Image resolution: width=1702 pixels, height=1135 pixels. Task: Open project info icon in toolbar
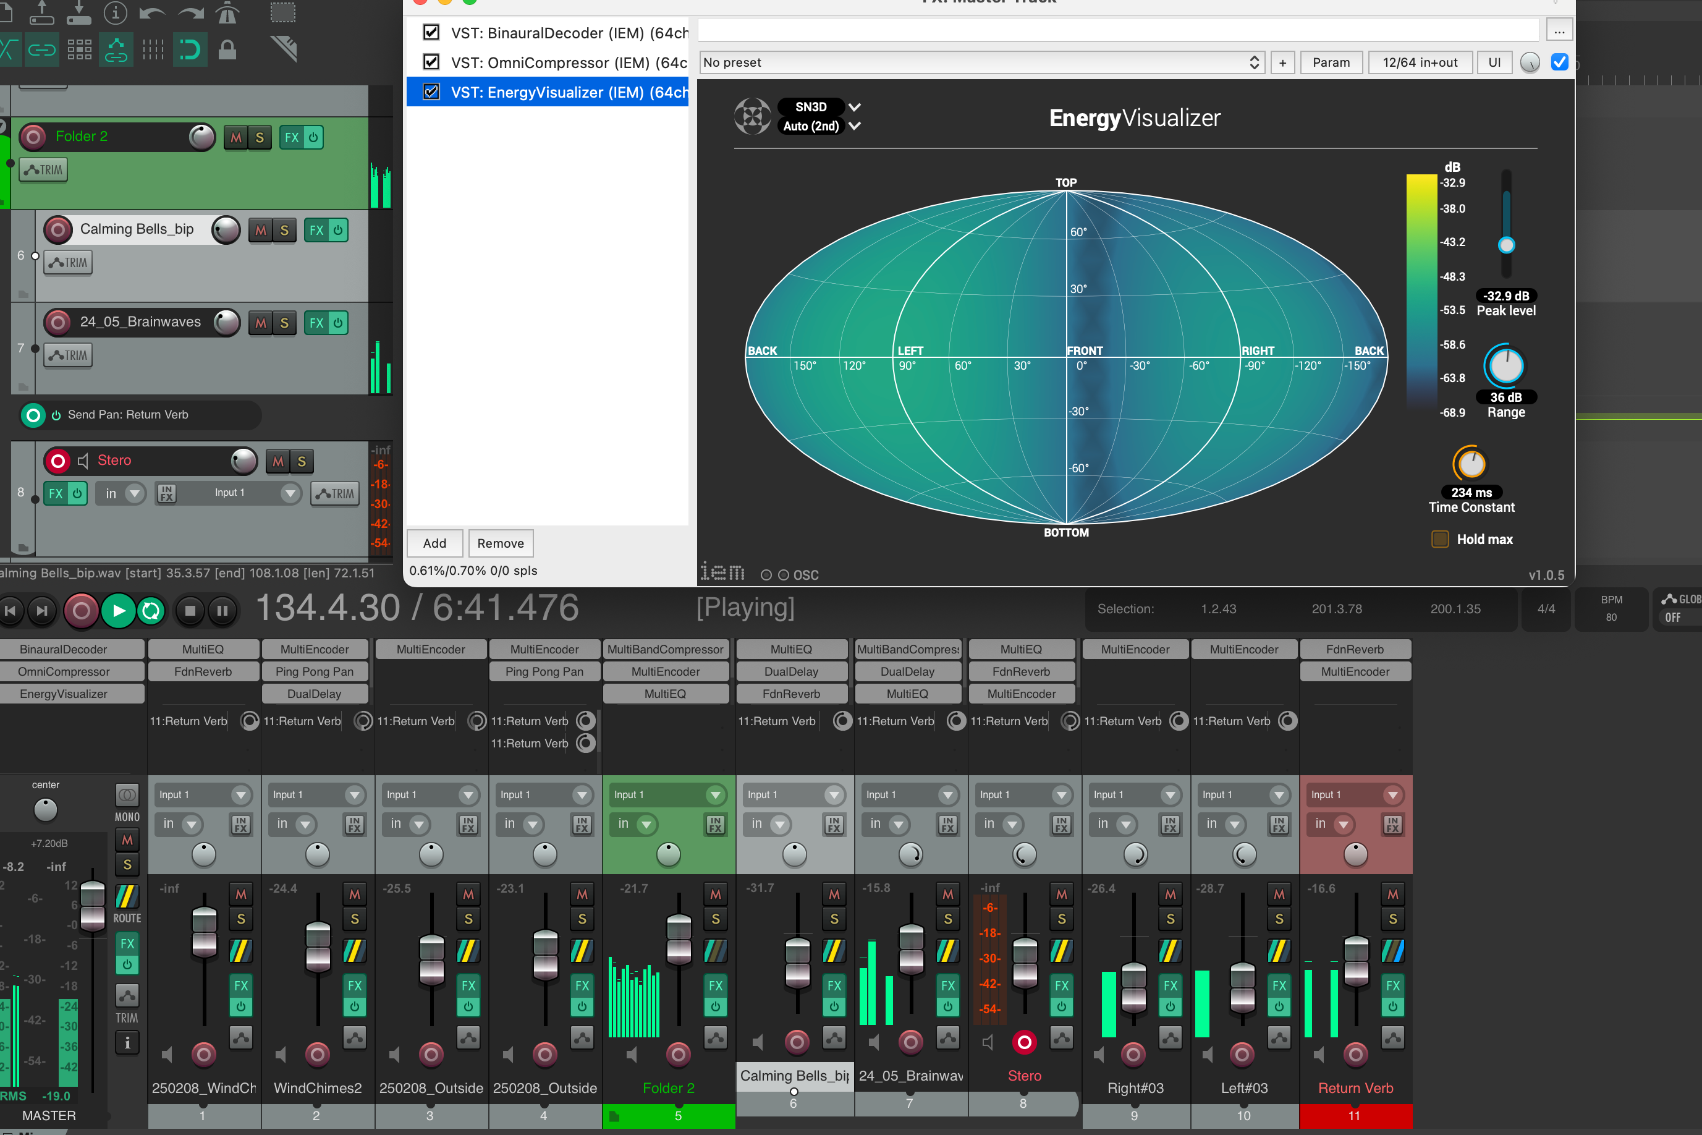pyautogui.click(x=115, y=12)
